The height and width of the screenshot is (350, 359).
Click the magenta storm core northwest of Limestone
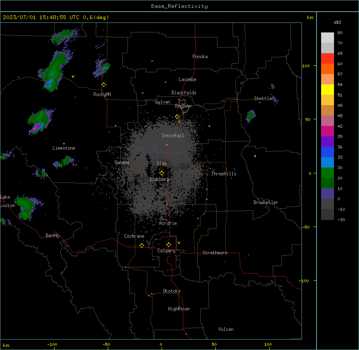[37, 126]
